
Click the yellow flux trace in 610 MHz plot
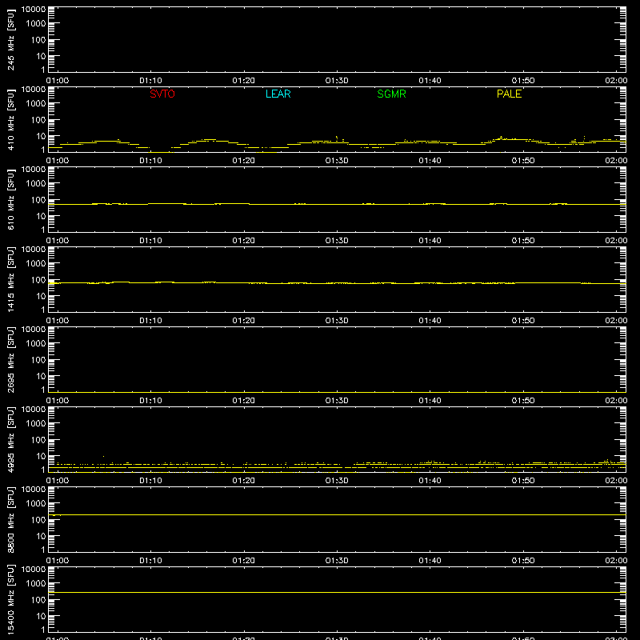point(337,204)
